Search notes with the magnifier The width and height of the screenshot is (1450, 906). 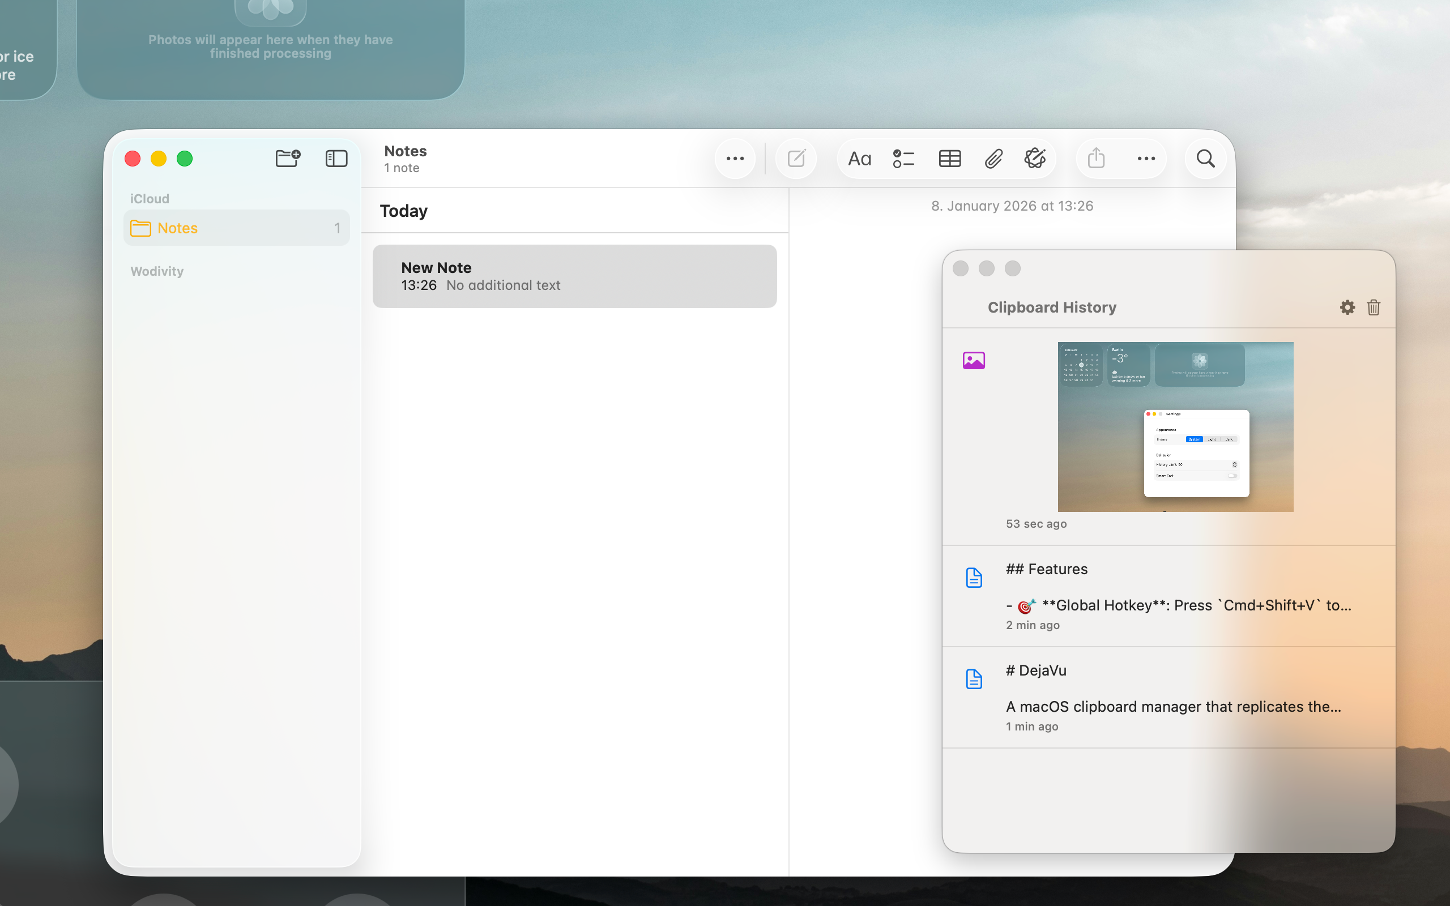point(1205,159)
